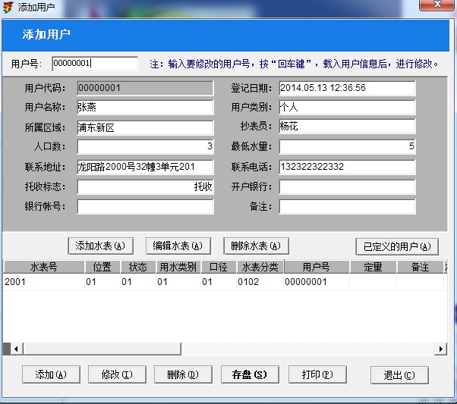Image resolution: width=457 pixels, height=404 pixels.
Task: Click the 水表分类 column header
Action: point(260,267)
